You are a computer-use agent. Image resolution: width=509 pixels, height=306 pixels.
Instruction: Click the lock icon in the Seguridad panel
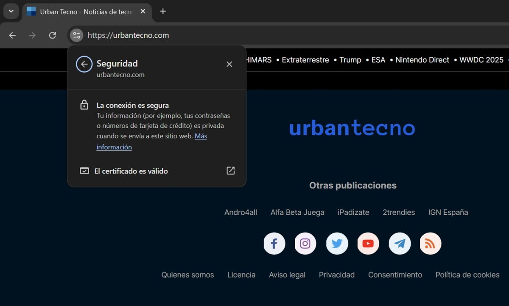pos(84,104)
